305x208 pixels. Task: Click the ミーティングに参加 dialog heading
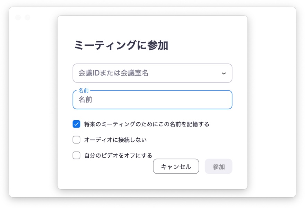pos(121,45)
